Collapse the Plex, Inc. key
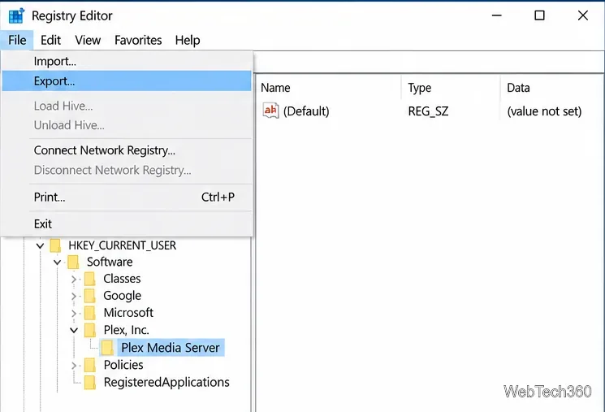 74,331
